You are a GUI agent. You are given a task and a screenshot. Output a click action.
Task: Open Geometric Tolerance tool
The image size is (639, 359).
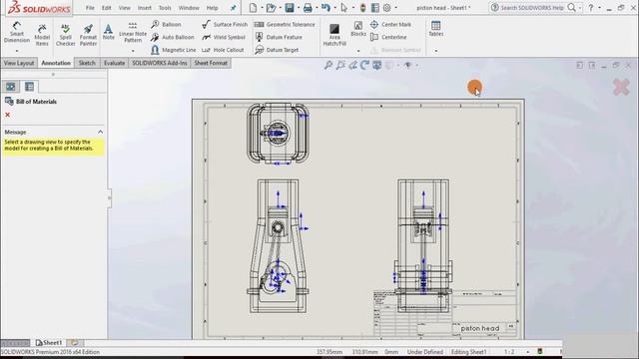pyautogui.click(x=285, y=24)
